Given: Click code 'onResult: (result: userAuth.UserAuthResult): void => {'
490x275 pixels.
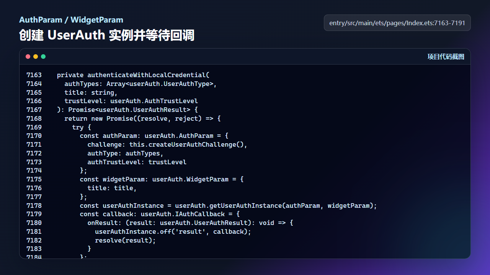Looking at the screenshot, I should click(x=191, y=223).
